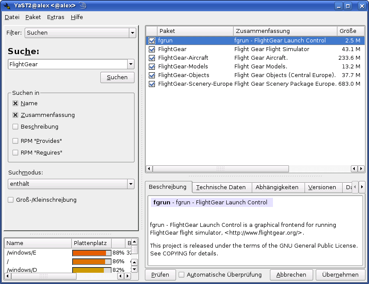The height and width of the screenshot is (284, 369).
Task: Toggle install status icon for FlightGear package
Action: click(152, 49)
